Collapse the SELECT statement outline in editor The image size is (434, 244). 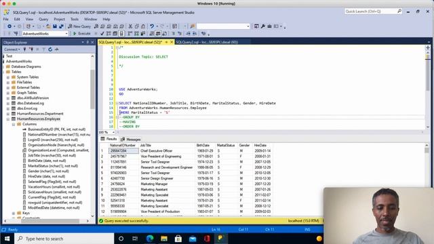(117, 103)
